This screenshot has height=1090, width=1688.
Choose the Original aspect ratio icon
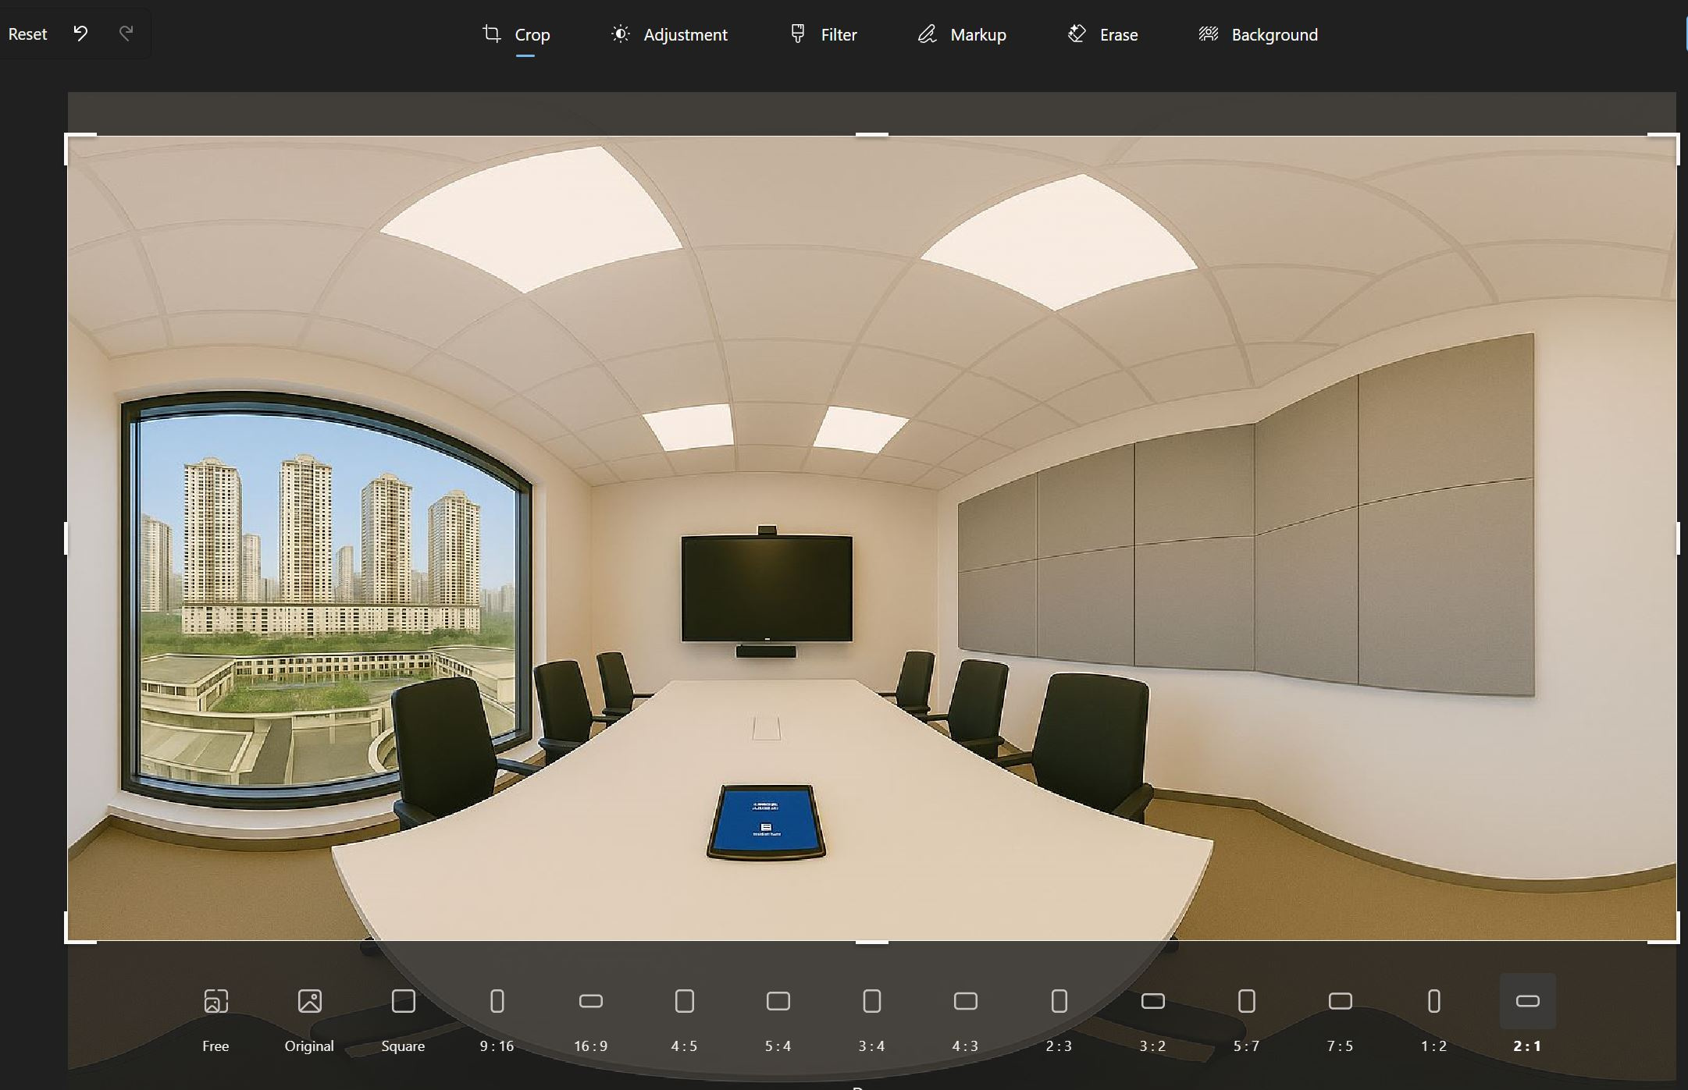coord(309,1001)
